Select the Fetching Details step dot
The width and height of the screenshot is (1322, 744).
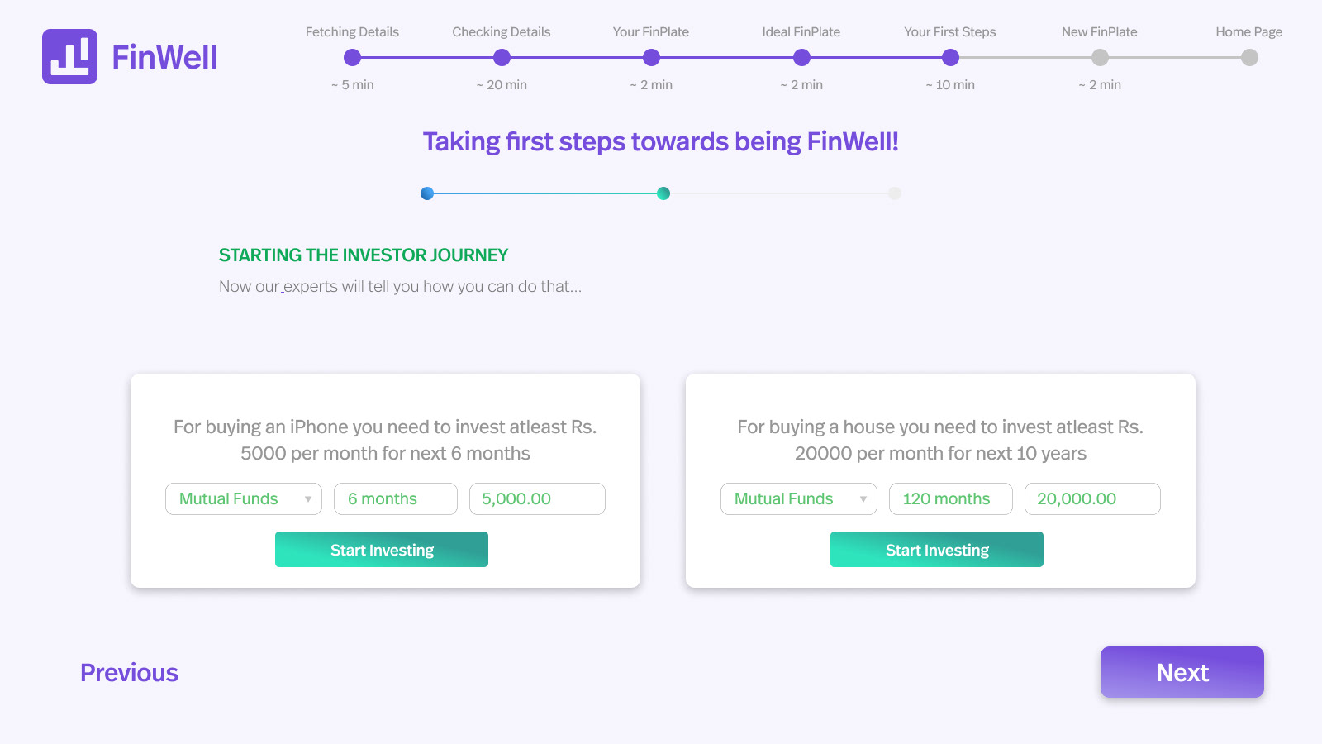click(352, 57)
